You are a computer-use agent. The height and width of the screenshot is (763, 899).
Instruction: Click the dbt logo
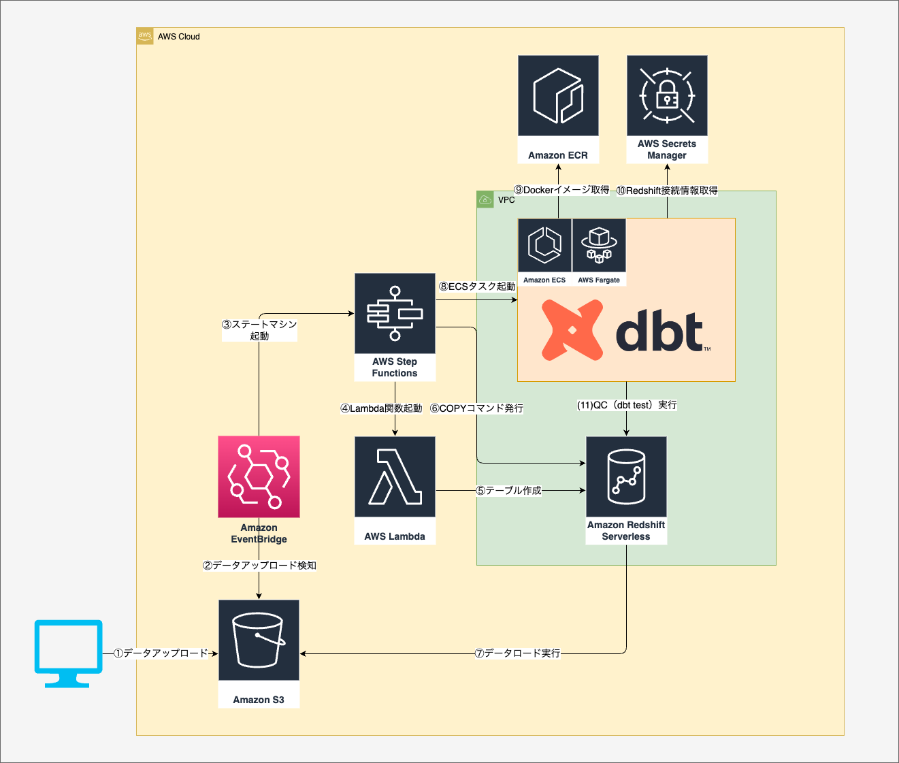coord(626,330)
